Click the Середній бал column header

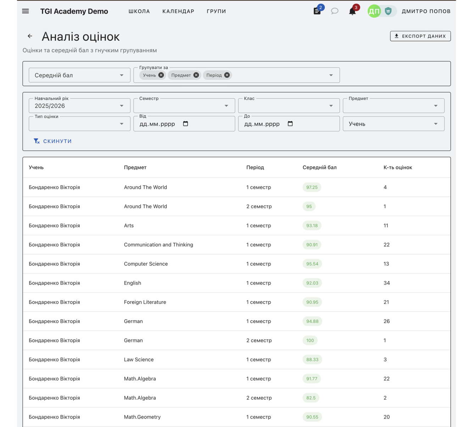(319, 167)
